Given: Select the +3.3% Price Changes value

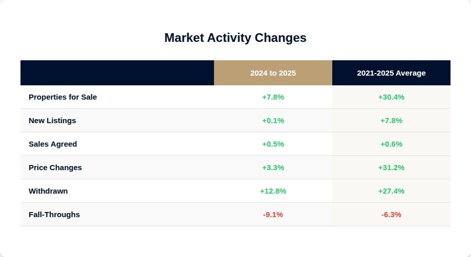Looking at the screenshot, I should point(273,168).
